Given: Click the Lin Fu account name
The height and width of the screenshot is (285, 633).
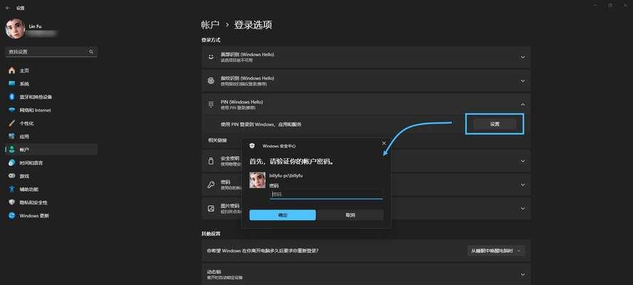Looking at the screenshot, I should [x=35, y=26].
